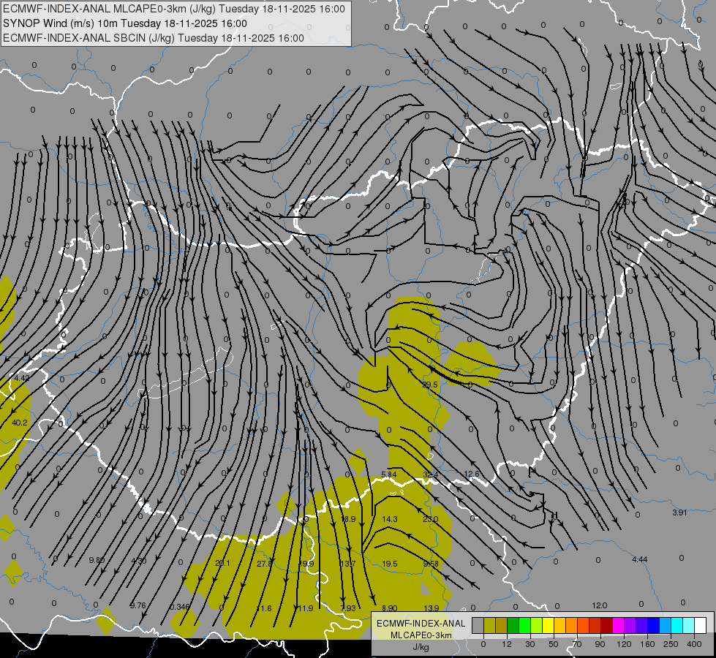Click the 5.84 grid value

click(x=388, y=474)
